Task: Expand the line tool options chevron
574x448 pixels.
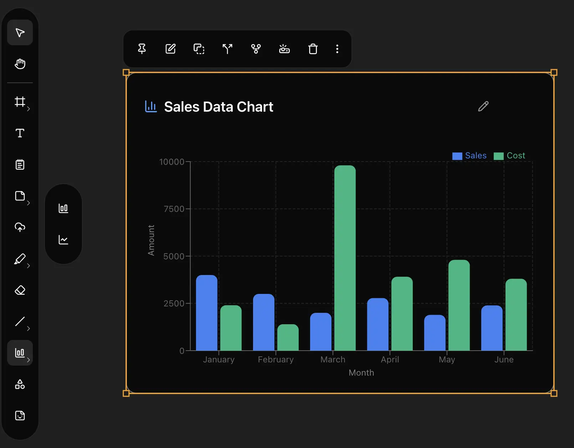Action: coord(29,329)
